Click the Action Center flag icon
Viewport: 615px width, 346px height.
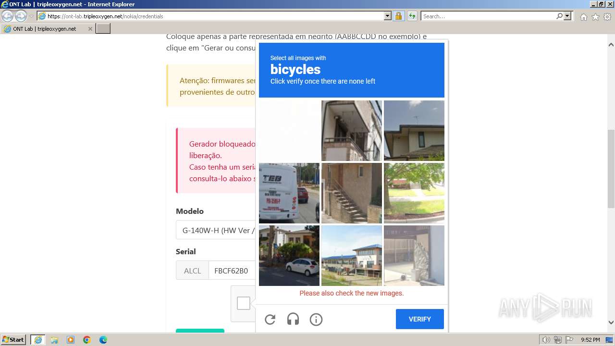570,340
